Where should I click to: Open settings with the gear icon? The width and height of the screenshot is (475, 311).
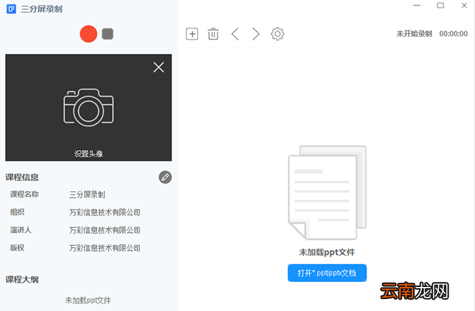click(277, 33)
